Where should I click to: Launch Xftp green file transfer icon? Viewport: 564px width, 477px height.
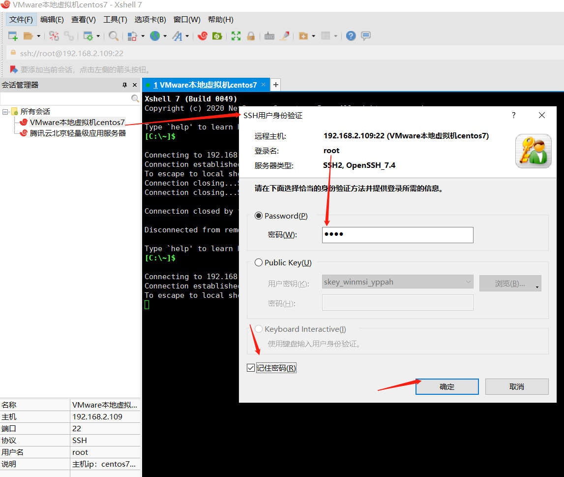(217, 36)
